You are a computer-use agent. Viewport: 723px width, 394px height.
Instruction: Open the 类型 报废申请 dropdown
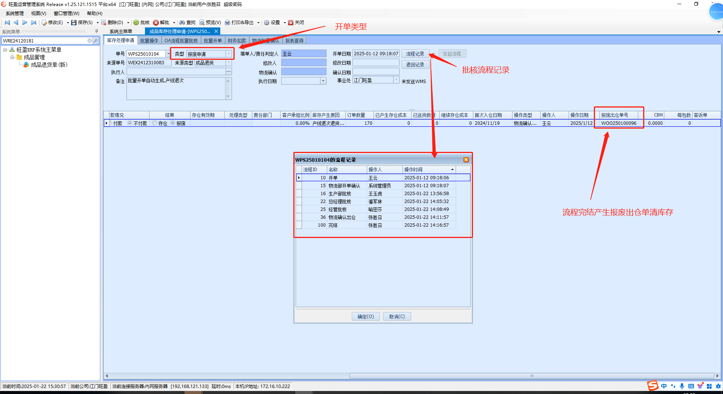pos(229,54)
